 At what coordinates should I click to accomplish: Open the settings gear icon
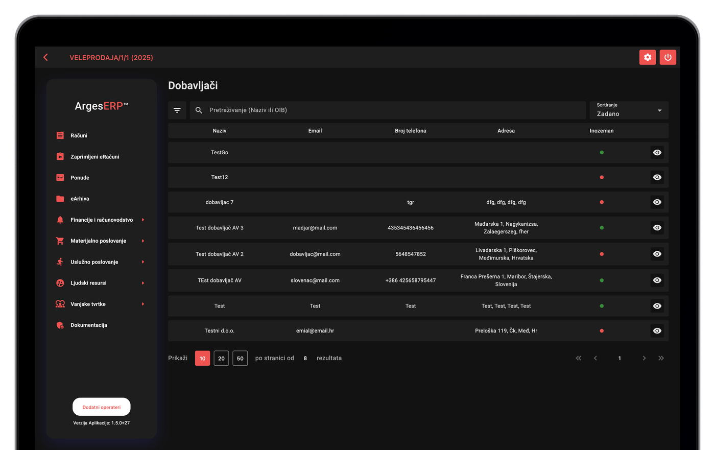[647, 57]
